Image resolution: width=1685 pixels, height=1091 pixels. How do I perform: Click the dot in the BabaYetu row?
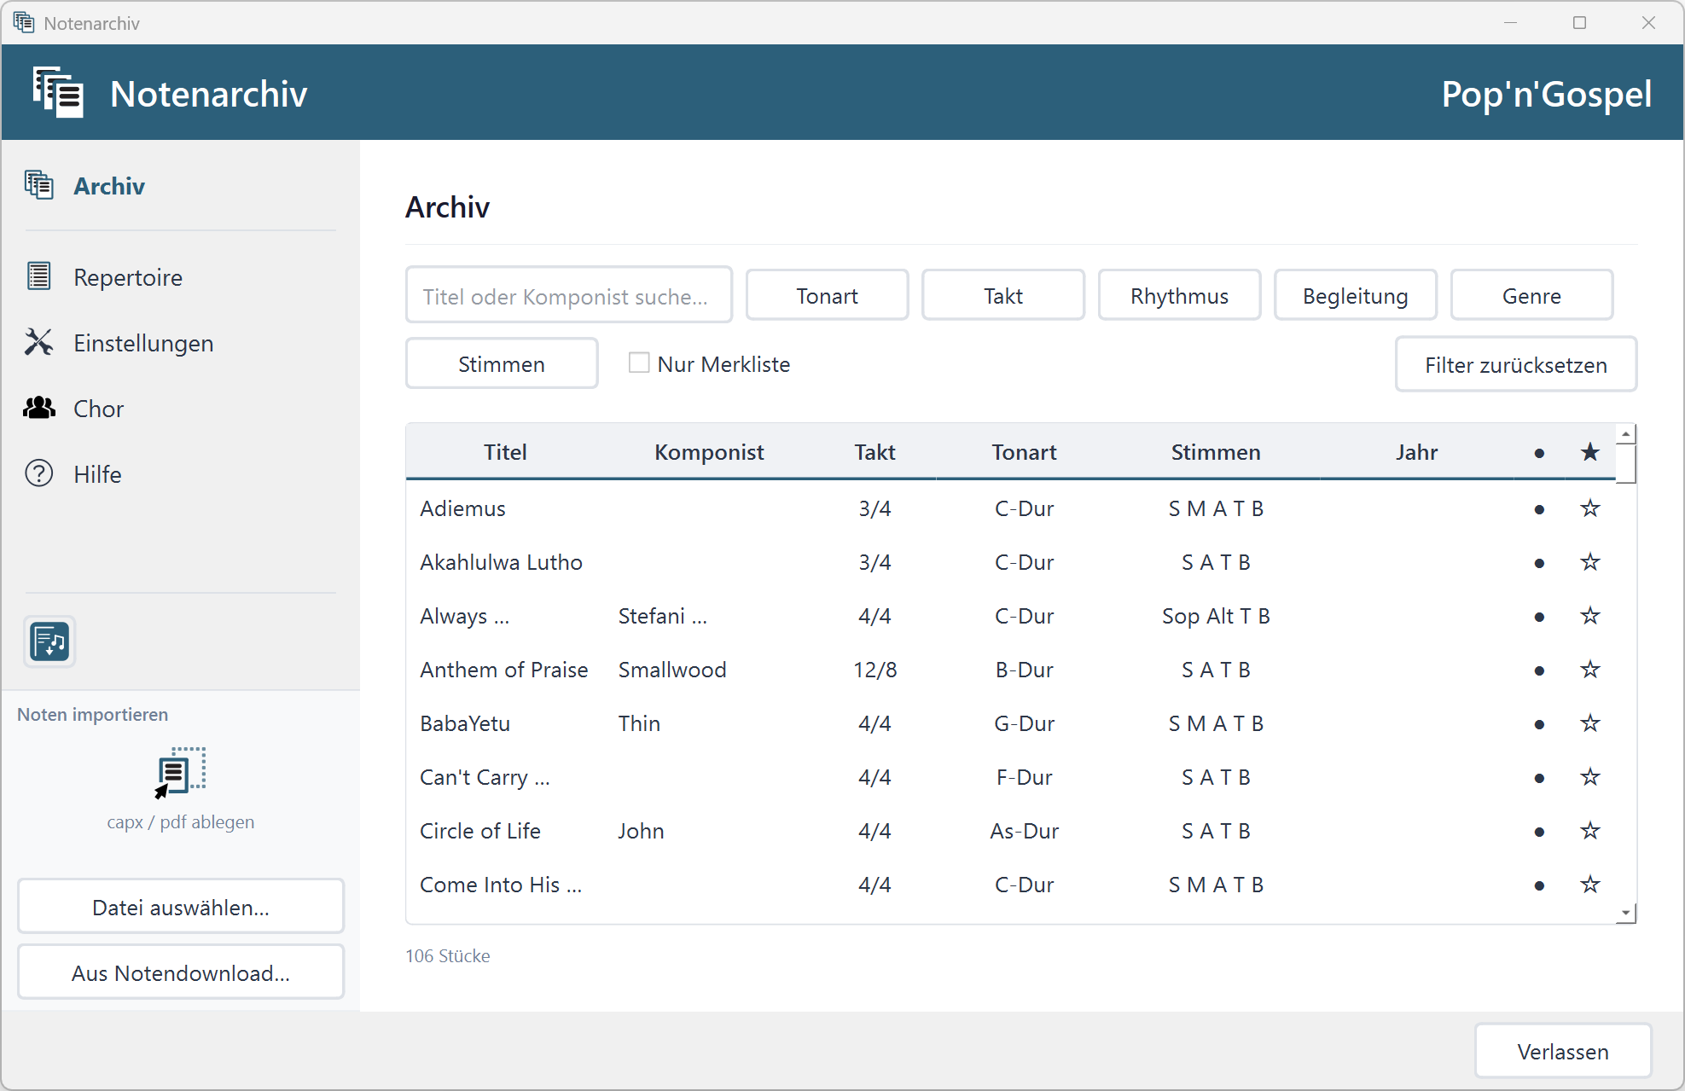1539,724
